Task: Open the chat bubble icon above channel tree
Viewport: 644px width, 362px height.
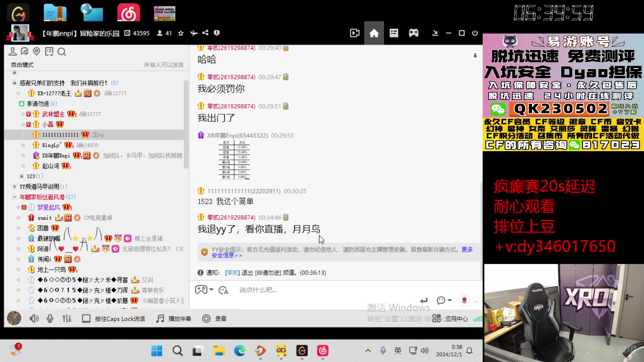Action: [x=24, y=51]
